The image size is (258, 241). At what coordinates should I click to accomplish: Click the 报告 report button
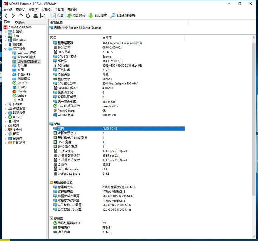(x=58, y=16)
